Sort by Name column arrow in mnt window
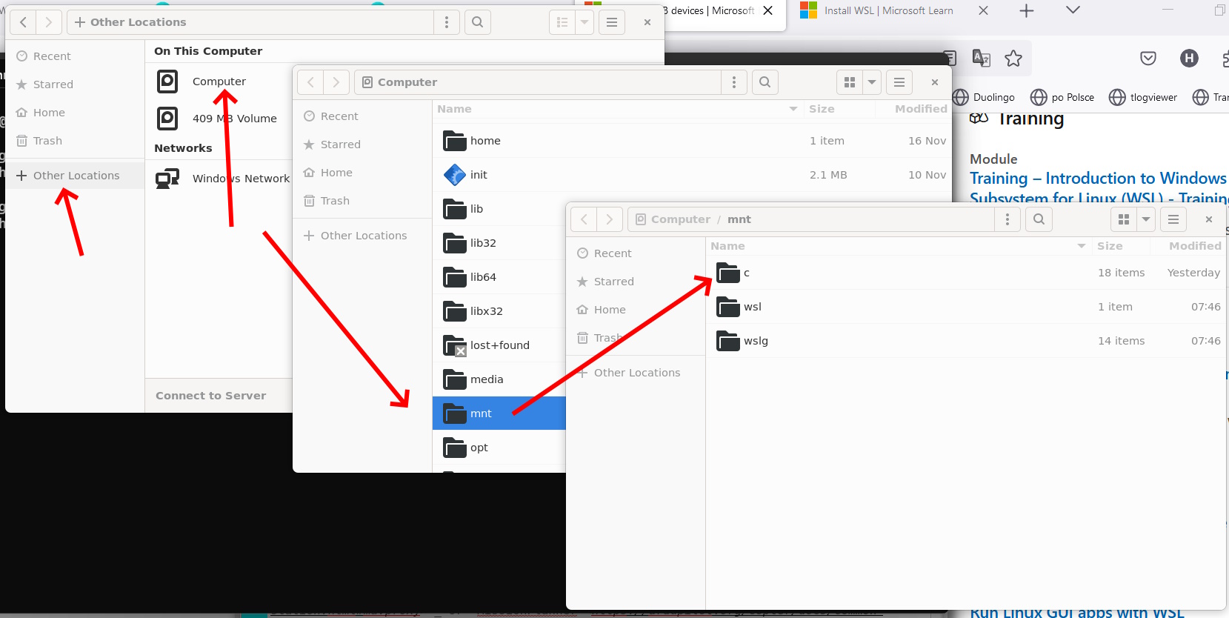The height and width of the screenshot is (618, 1229). tap(1082, 246)
